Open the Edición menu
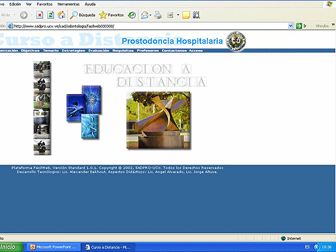The height and width of the screenshot is (252, 336). click(x=15, y=4)
